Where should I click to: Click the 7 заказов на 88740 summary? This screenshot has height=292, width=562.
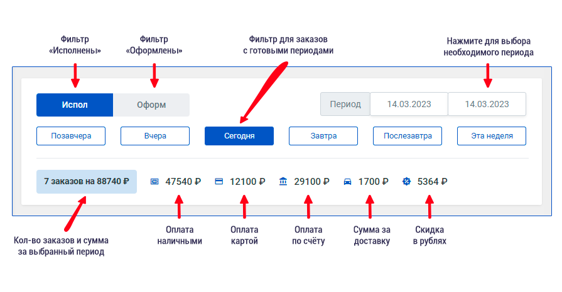point(87,182)
